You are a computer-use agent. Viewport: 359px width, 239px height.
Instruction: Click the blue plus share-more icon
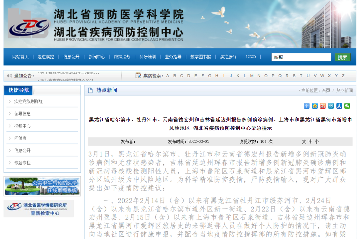pyautogui.click(x=306, y=106)
